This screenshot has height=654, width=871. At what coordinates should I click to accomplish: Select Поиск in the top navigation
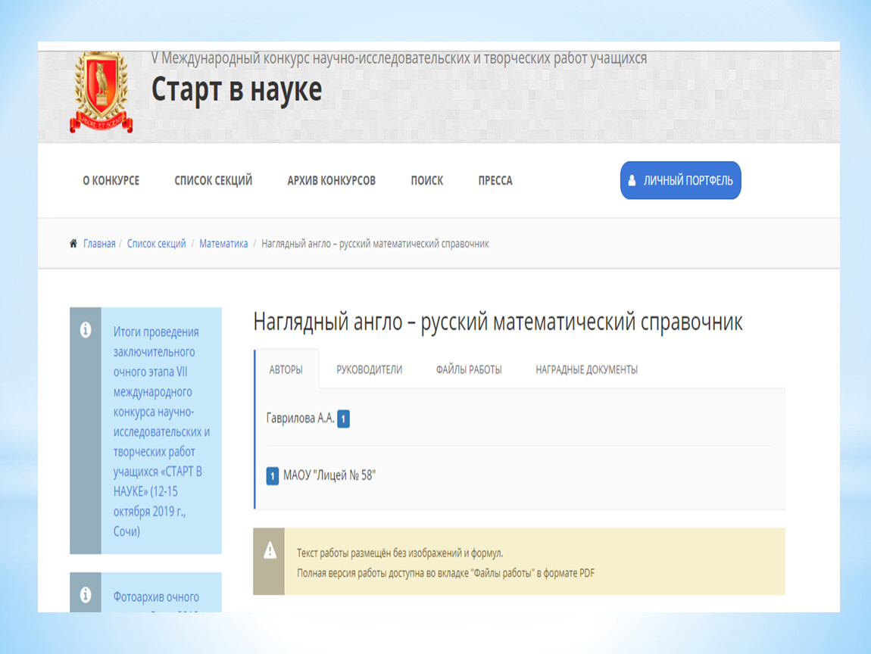tap(426, 181)
